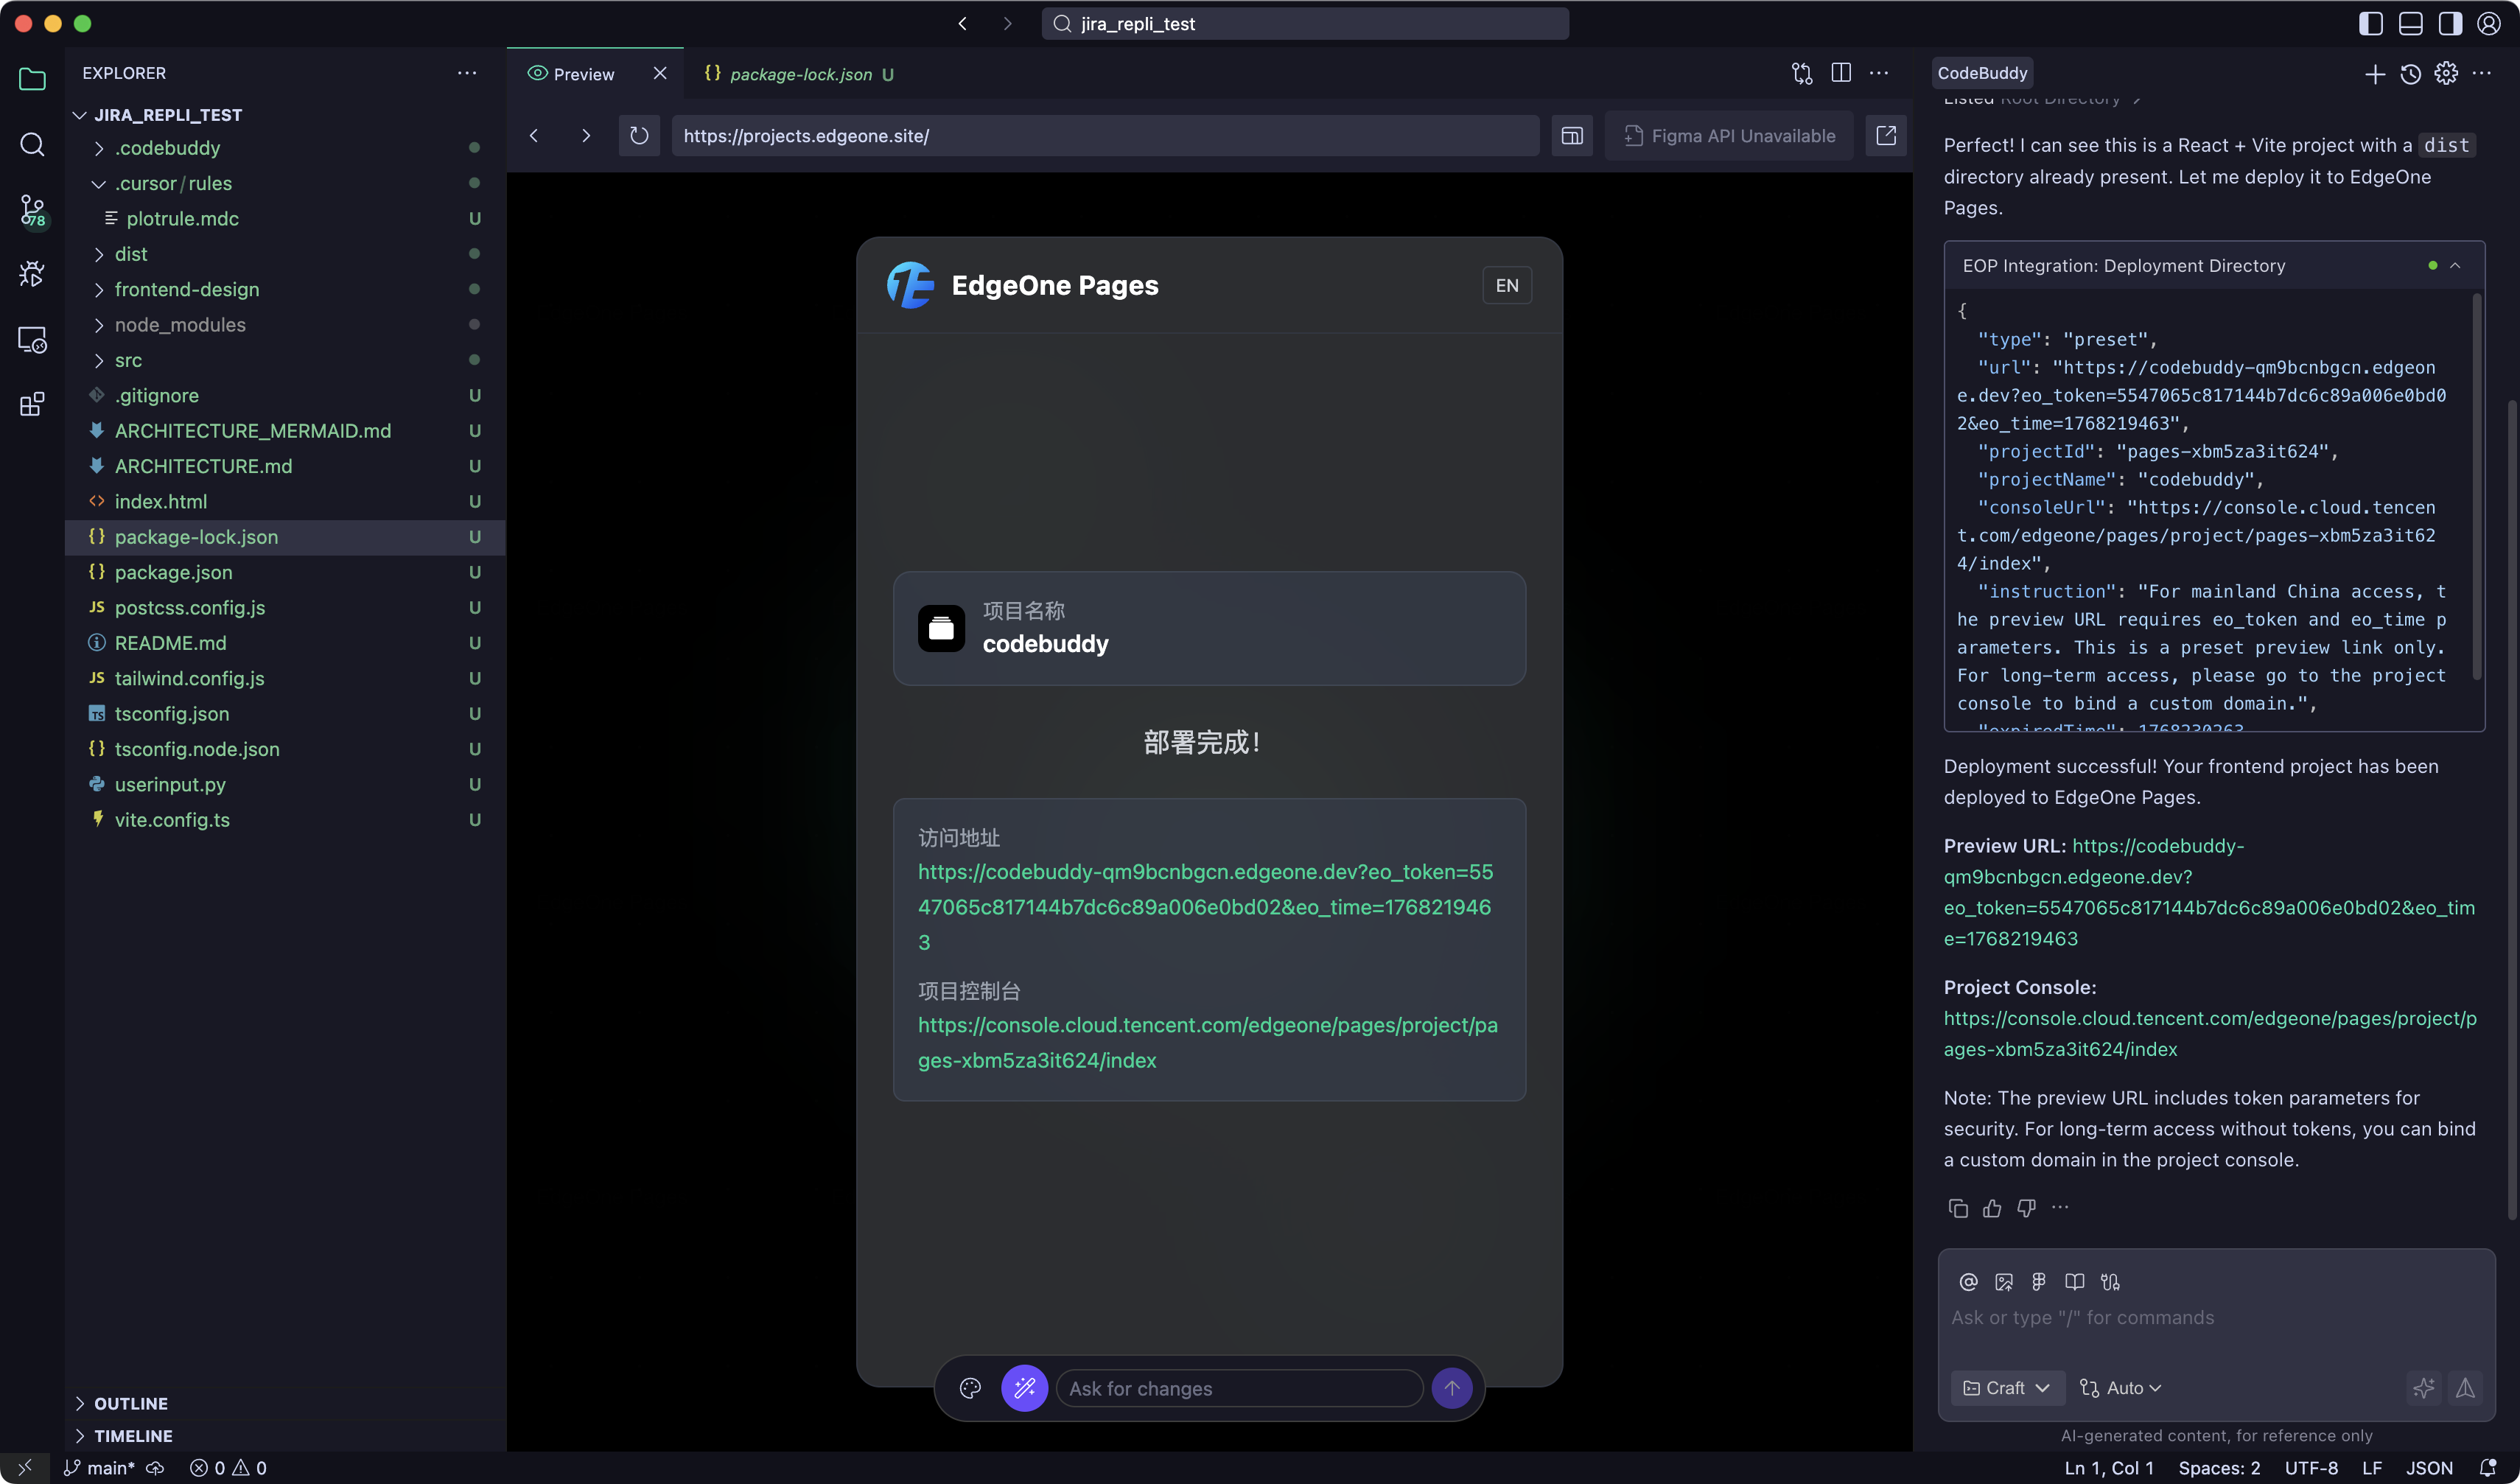Image resolution: width=2520 pixels, height=1484 pixels.
Task: Open the Source Control view icon
Action: pyautogui.click(x=32, y=210)
